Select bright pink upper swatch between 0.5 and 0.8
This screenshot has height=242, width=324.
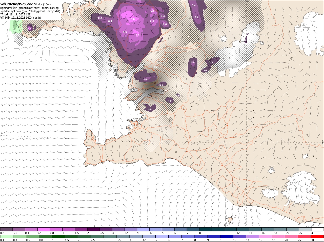[44, 229]
